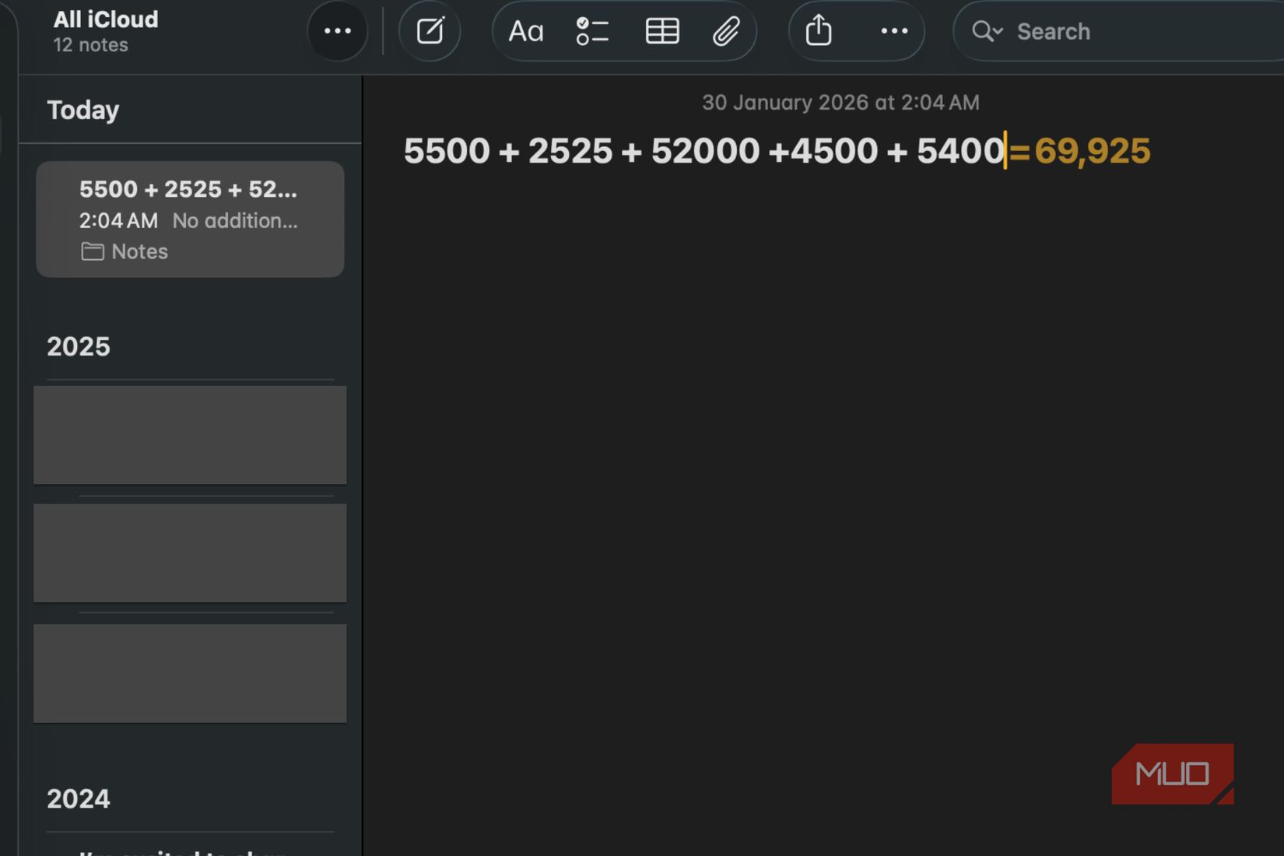Select the 2024 section heading
Viewport: 1284px width, 856px height.
point(78,799)
